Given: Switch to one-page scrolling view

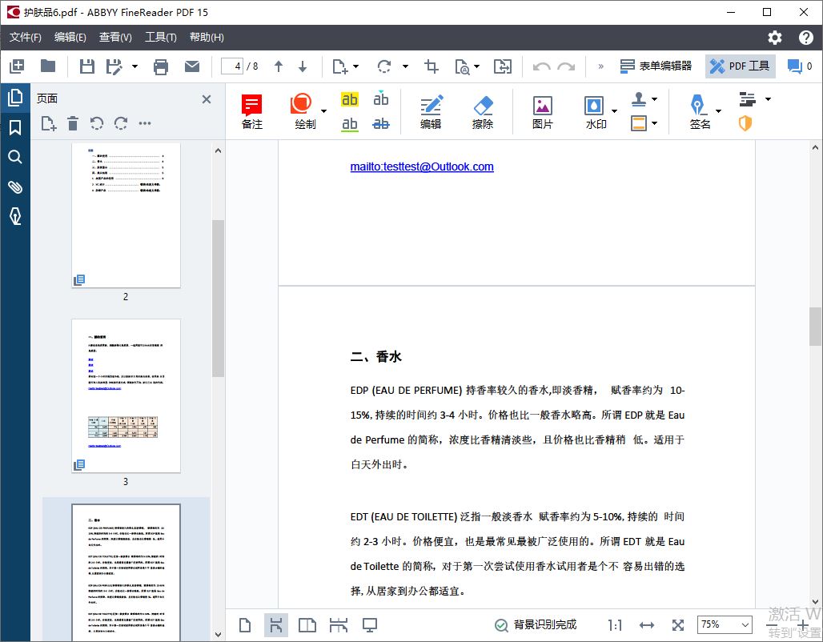Looking at the screenshot, I should pos(275,625).
